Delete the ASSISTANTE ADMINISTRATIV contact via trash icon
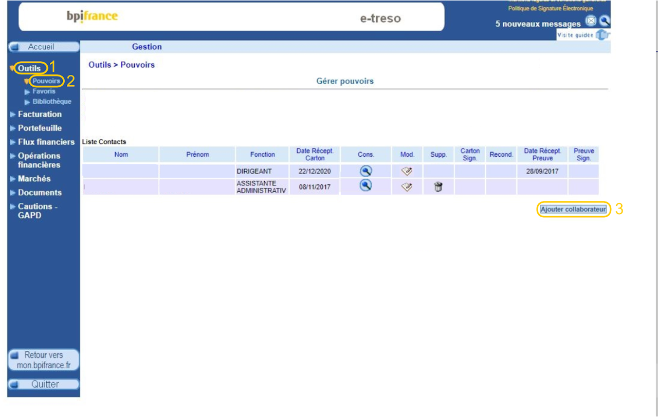The width and height of the screenshot is (658, 417). [438, 187]
